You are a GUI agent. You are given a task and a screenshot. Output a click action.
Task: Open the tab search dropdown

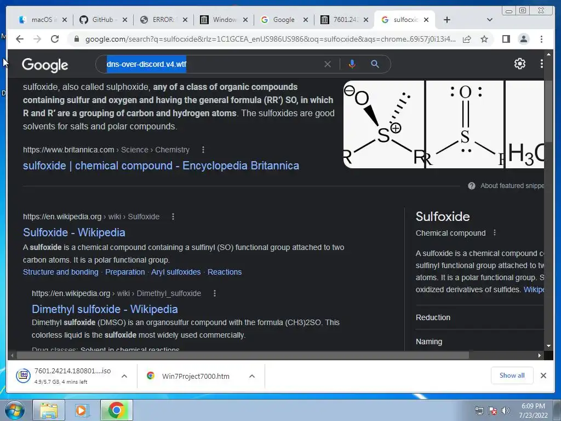(x=490, y=20)
